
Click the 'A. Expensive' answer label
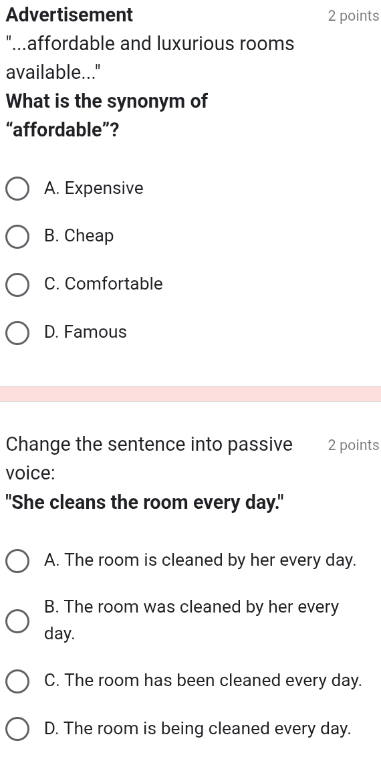tap(94, 189)
